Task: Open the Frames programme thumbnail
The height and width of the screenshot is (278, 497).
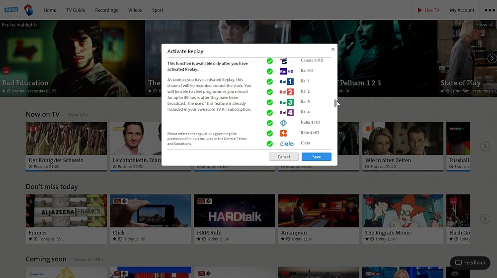Action: pyautogui.click(x=66, y=211)
